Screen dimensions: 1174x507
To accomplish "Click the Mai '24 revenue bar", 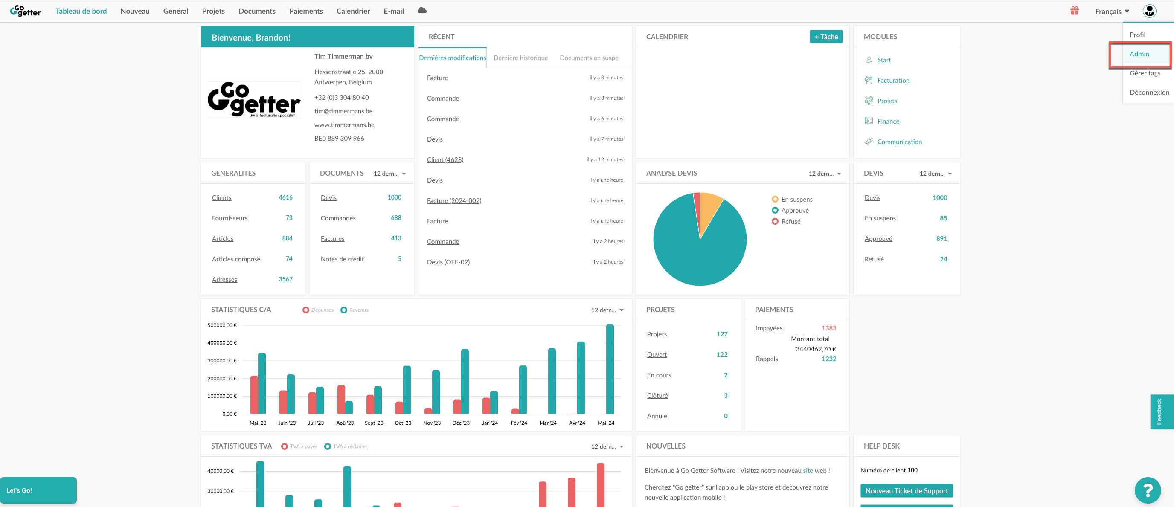I will [x=610, y=369].
